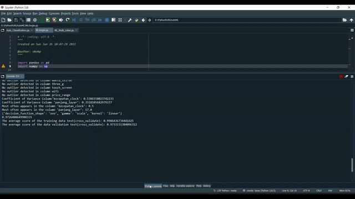
Task: Click conda base Python environment status
Action: 259,191
